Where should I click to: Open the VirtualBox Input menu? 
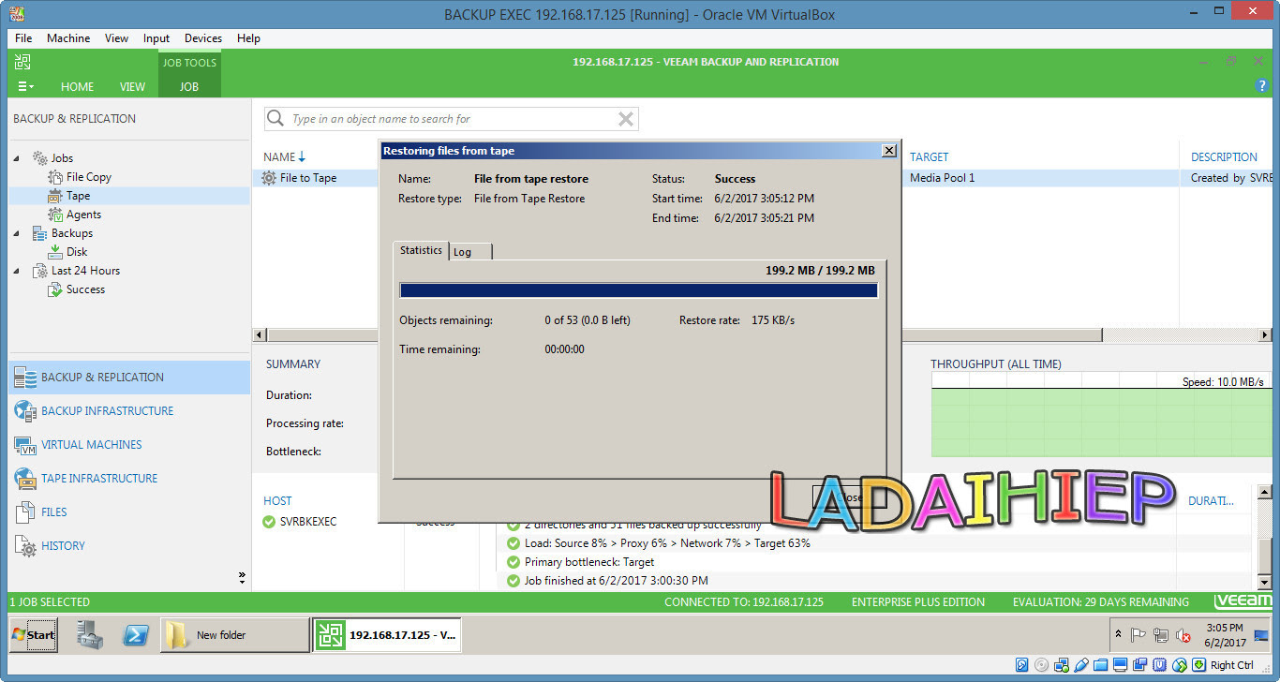(x=156, y=38)
